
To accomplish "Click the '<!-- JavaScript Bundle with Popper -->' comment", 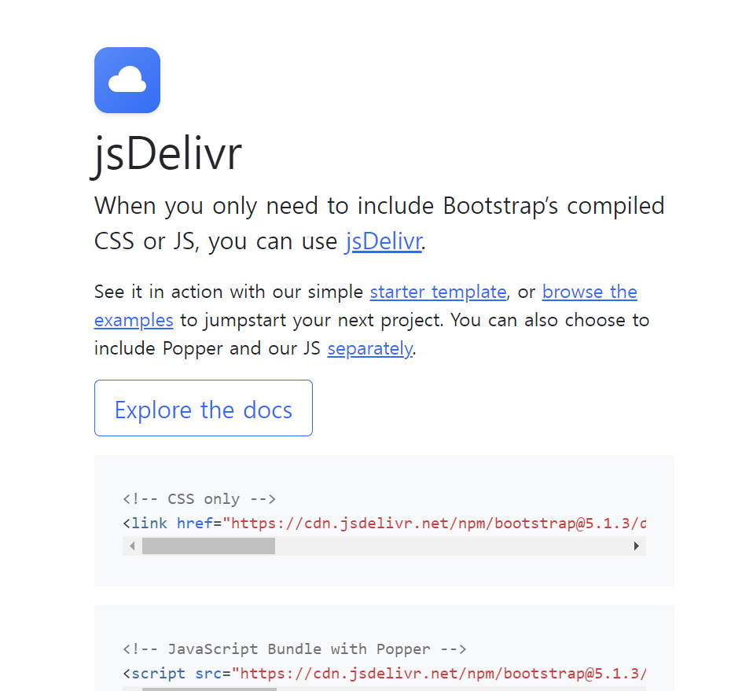I will click(x=294, y=649).
